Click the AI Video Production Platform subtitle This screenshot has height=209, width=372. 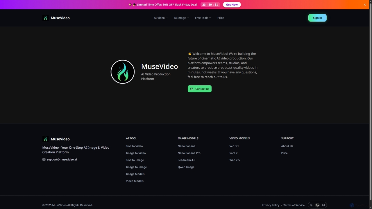tap(156, 76)
